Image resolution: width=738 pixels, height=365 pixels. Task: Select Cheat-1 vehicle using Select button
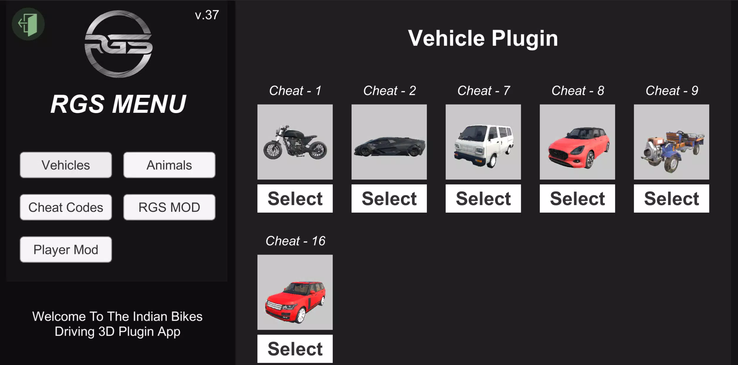coord(295,198)
